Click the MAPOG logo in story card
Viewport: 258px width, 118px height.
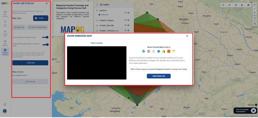point(72,30)
